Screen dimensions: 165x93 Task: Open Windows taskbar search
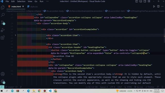(7, 91)
